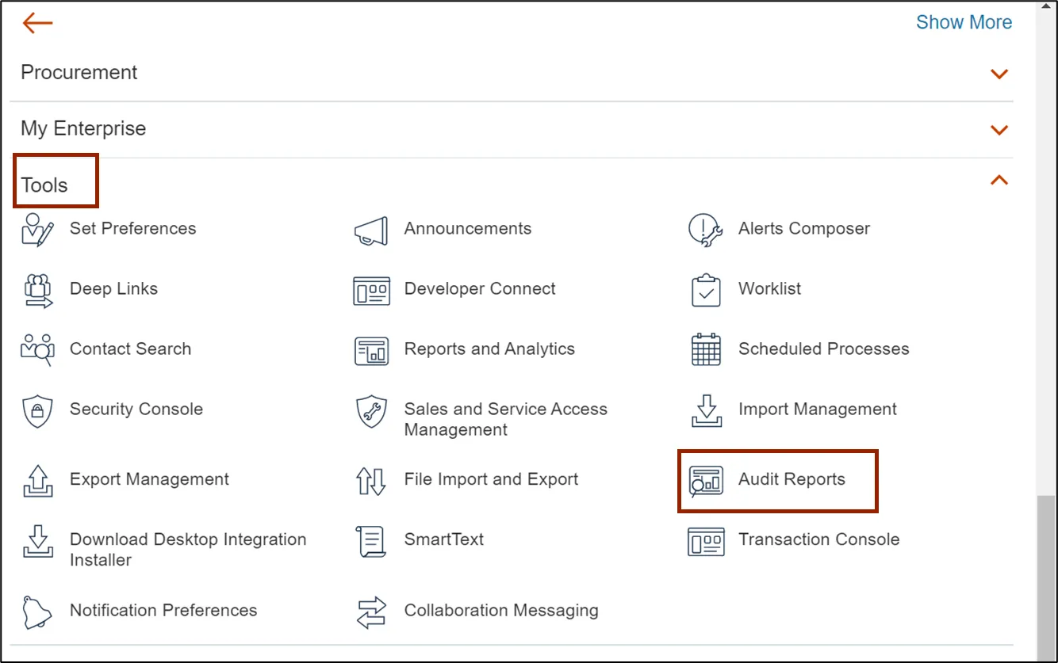Click the Worklist clipboard icon
Screen dimensions: 1058x663
(705, 290)
